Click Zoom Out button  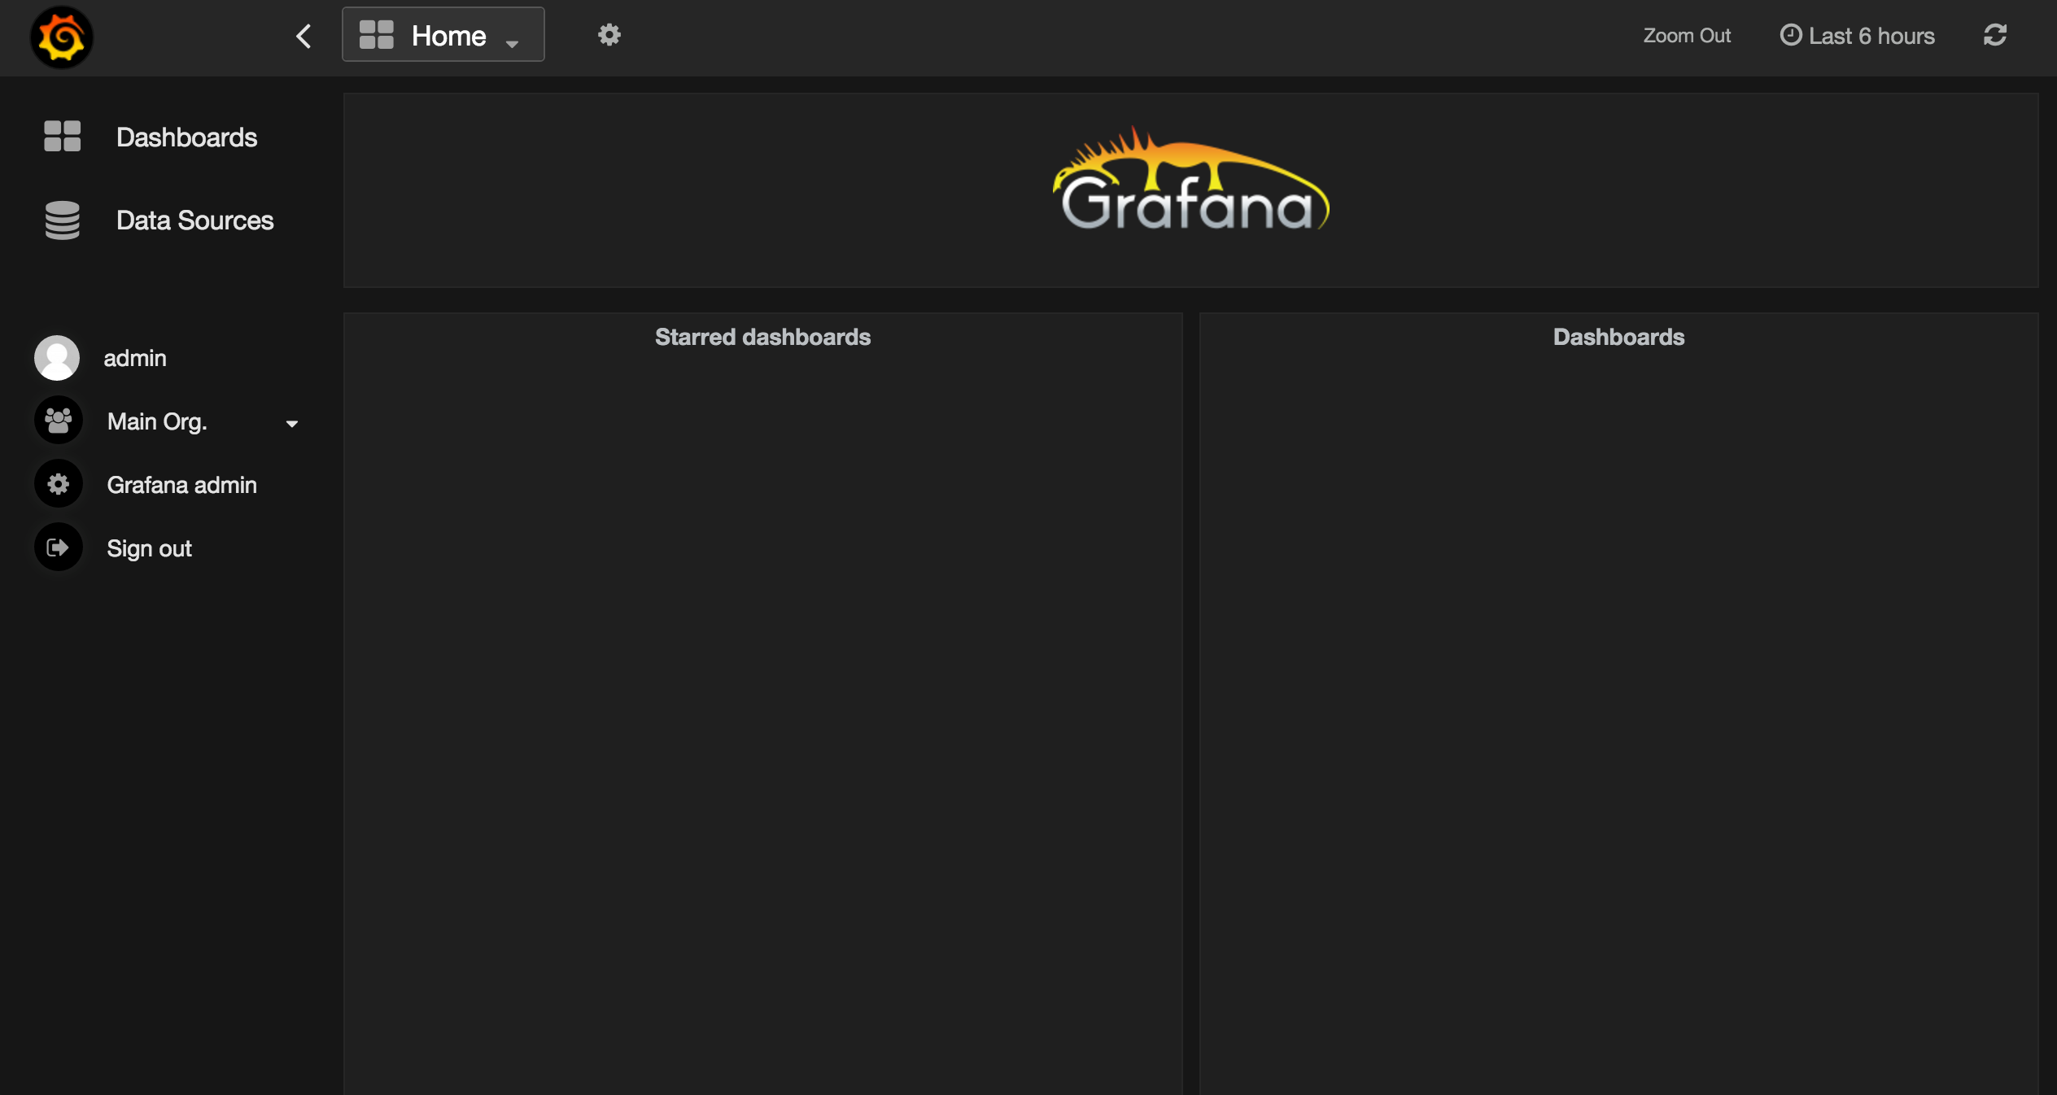click(1686, 34)
